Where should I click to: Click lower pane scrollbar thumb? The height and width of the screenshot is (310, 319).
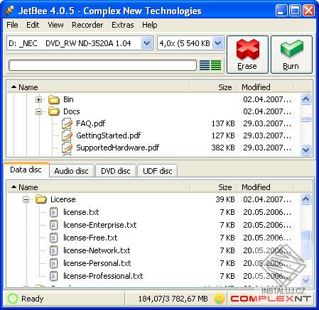306,245
